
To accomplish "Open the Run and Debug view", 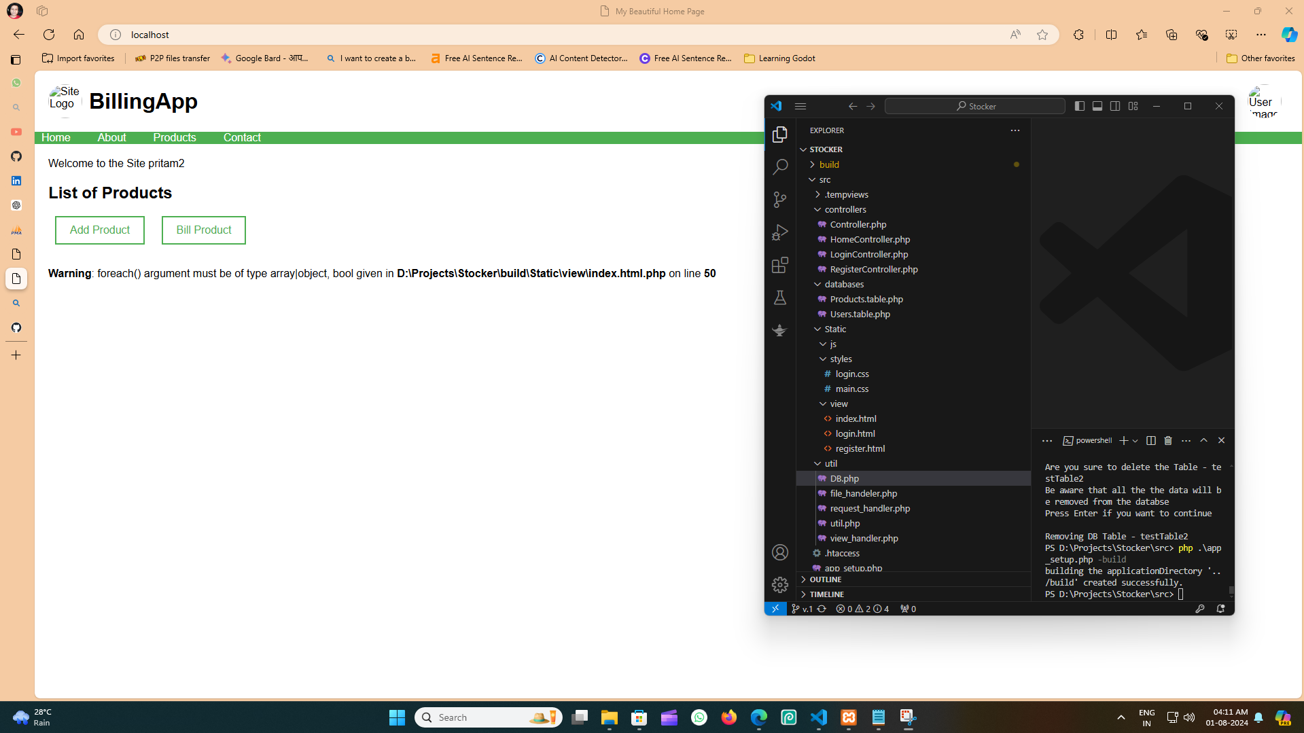I will tap(780, 232).
